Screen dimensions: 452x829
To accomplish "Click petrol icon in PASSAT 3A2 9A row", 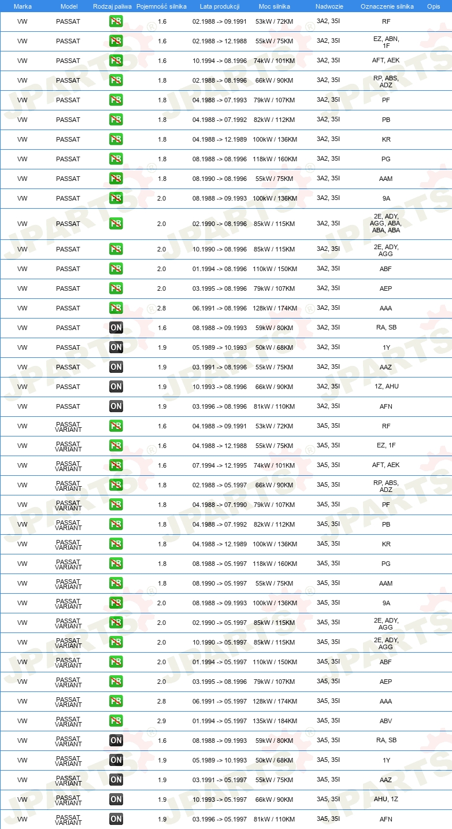I will pos(116,198).
